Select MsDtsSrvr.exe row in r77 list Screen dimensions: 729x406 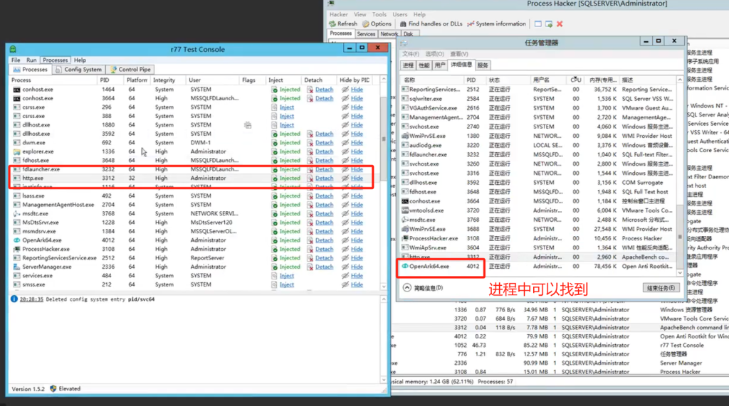click(x=195, y=223)
